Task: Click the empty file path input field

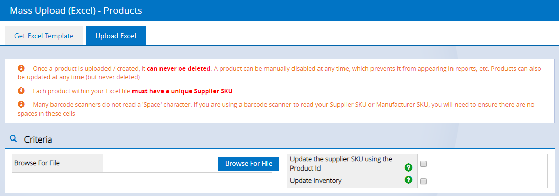Action: [161, 163]
